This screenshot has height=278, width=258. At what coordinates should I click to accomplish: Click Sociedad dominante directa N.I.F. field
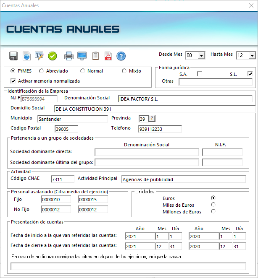click(222, 152)
